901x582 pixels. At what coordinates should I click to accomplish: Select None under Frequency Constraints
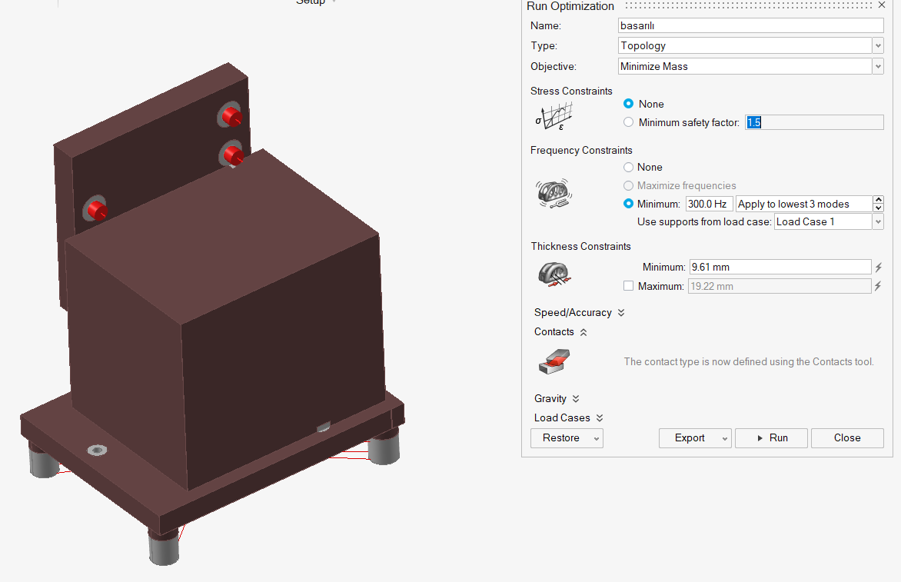tap(629, 167)
